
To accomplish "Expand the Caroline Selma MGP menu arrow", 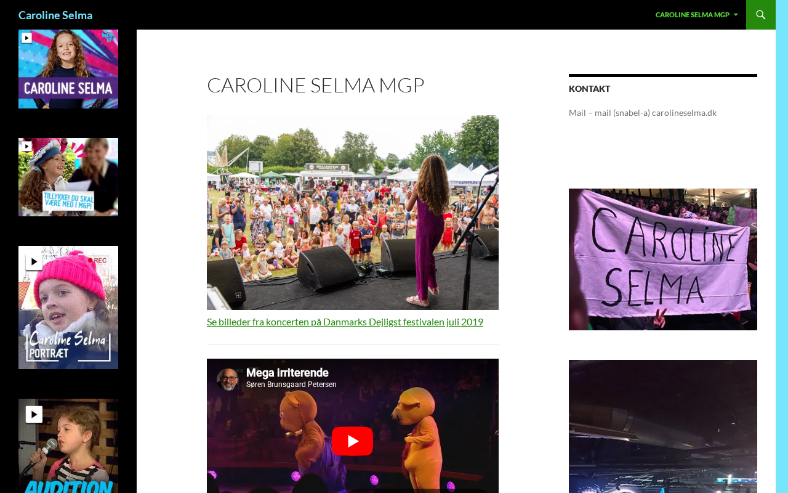I will [736, 15].
